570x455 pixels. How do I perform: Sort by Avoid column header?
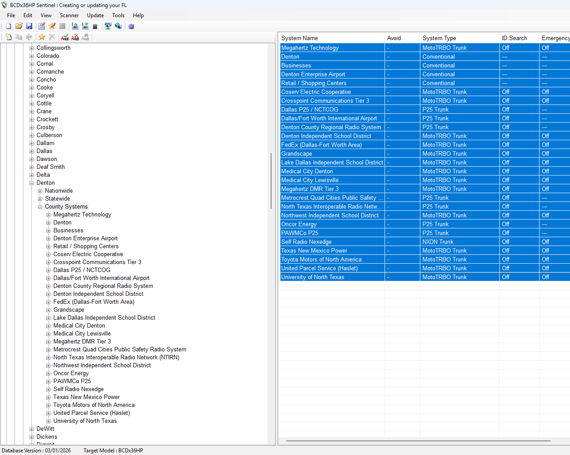pyautogui.click(x=402, y=38)
